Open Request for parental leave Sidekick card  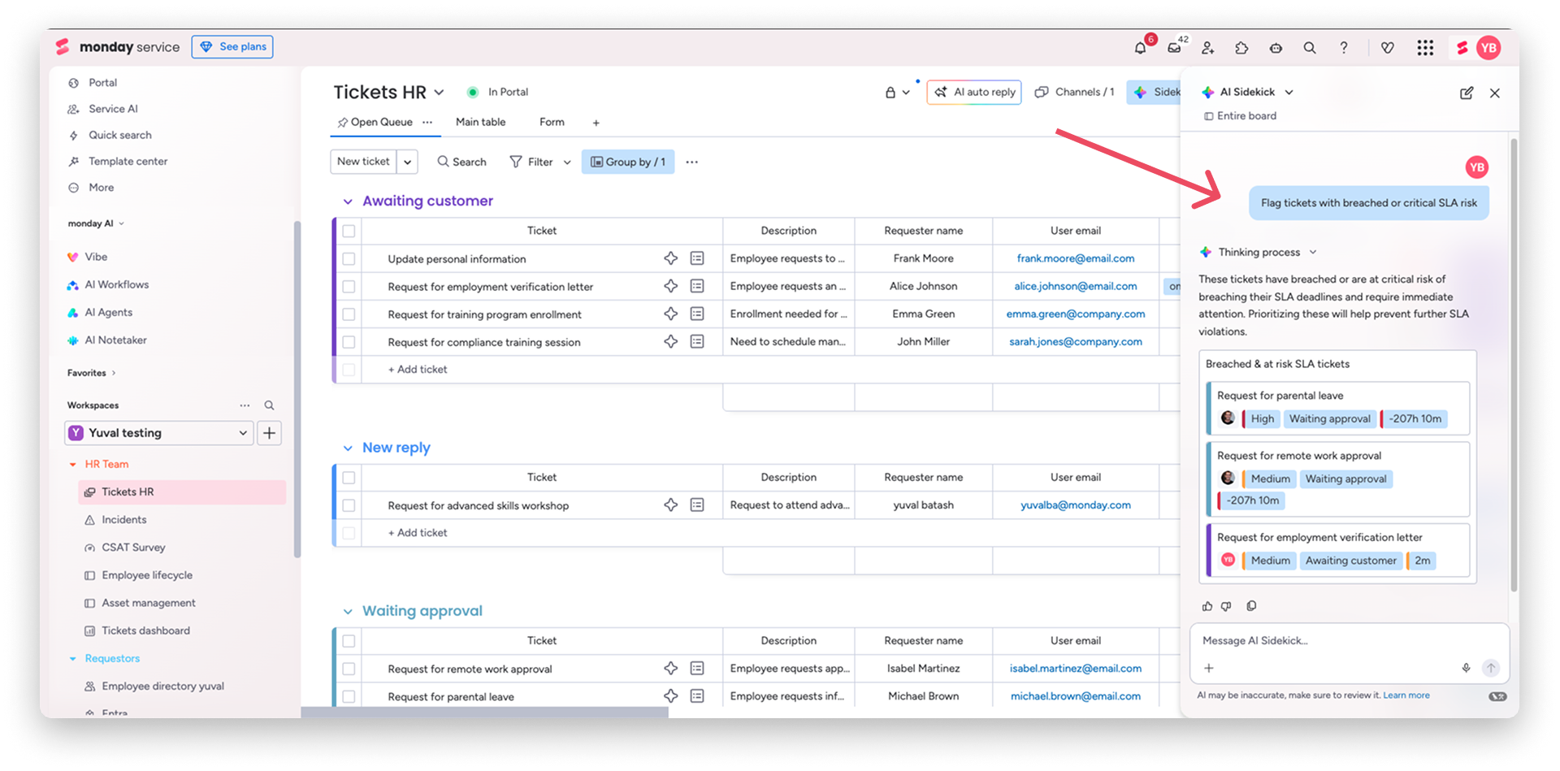[x=1338, y=409]
